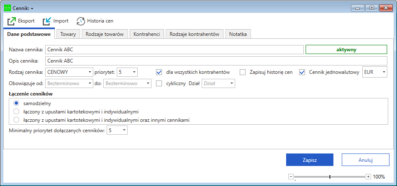Screen dimensions: 397x186
Task: Expand the EUR currency dropdown
Action: (375, 72)
